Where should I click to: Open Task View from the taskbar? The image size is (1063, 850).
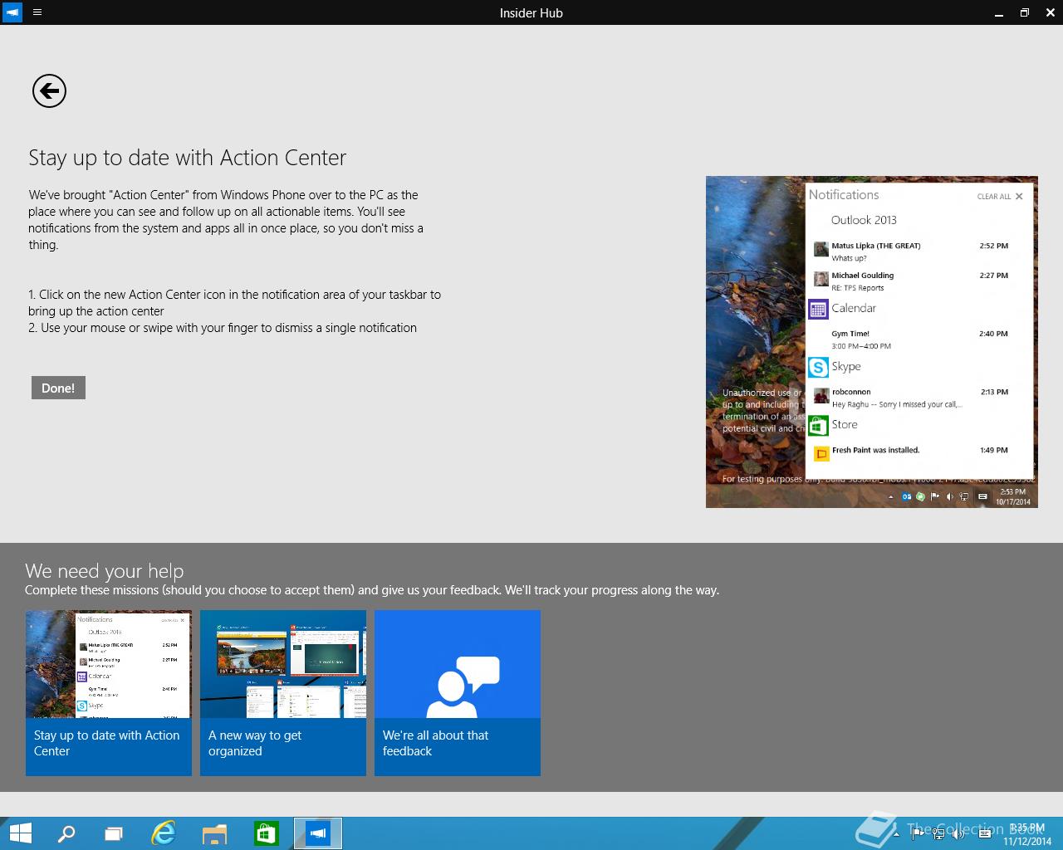[x=114, y=833]
